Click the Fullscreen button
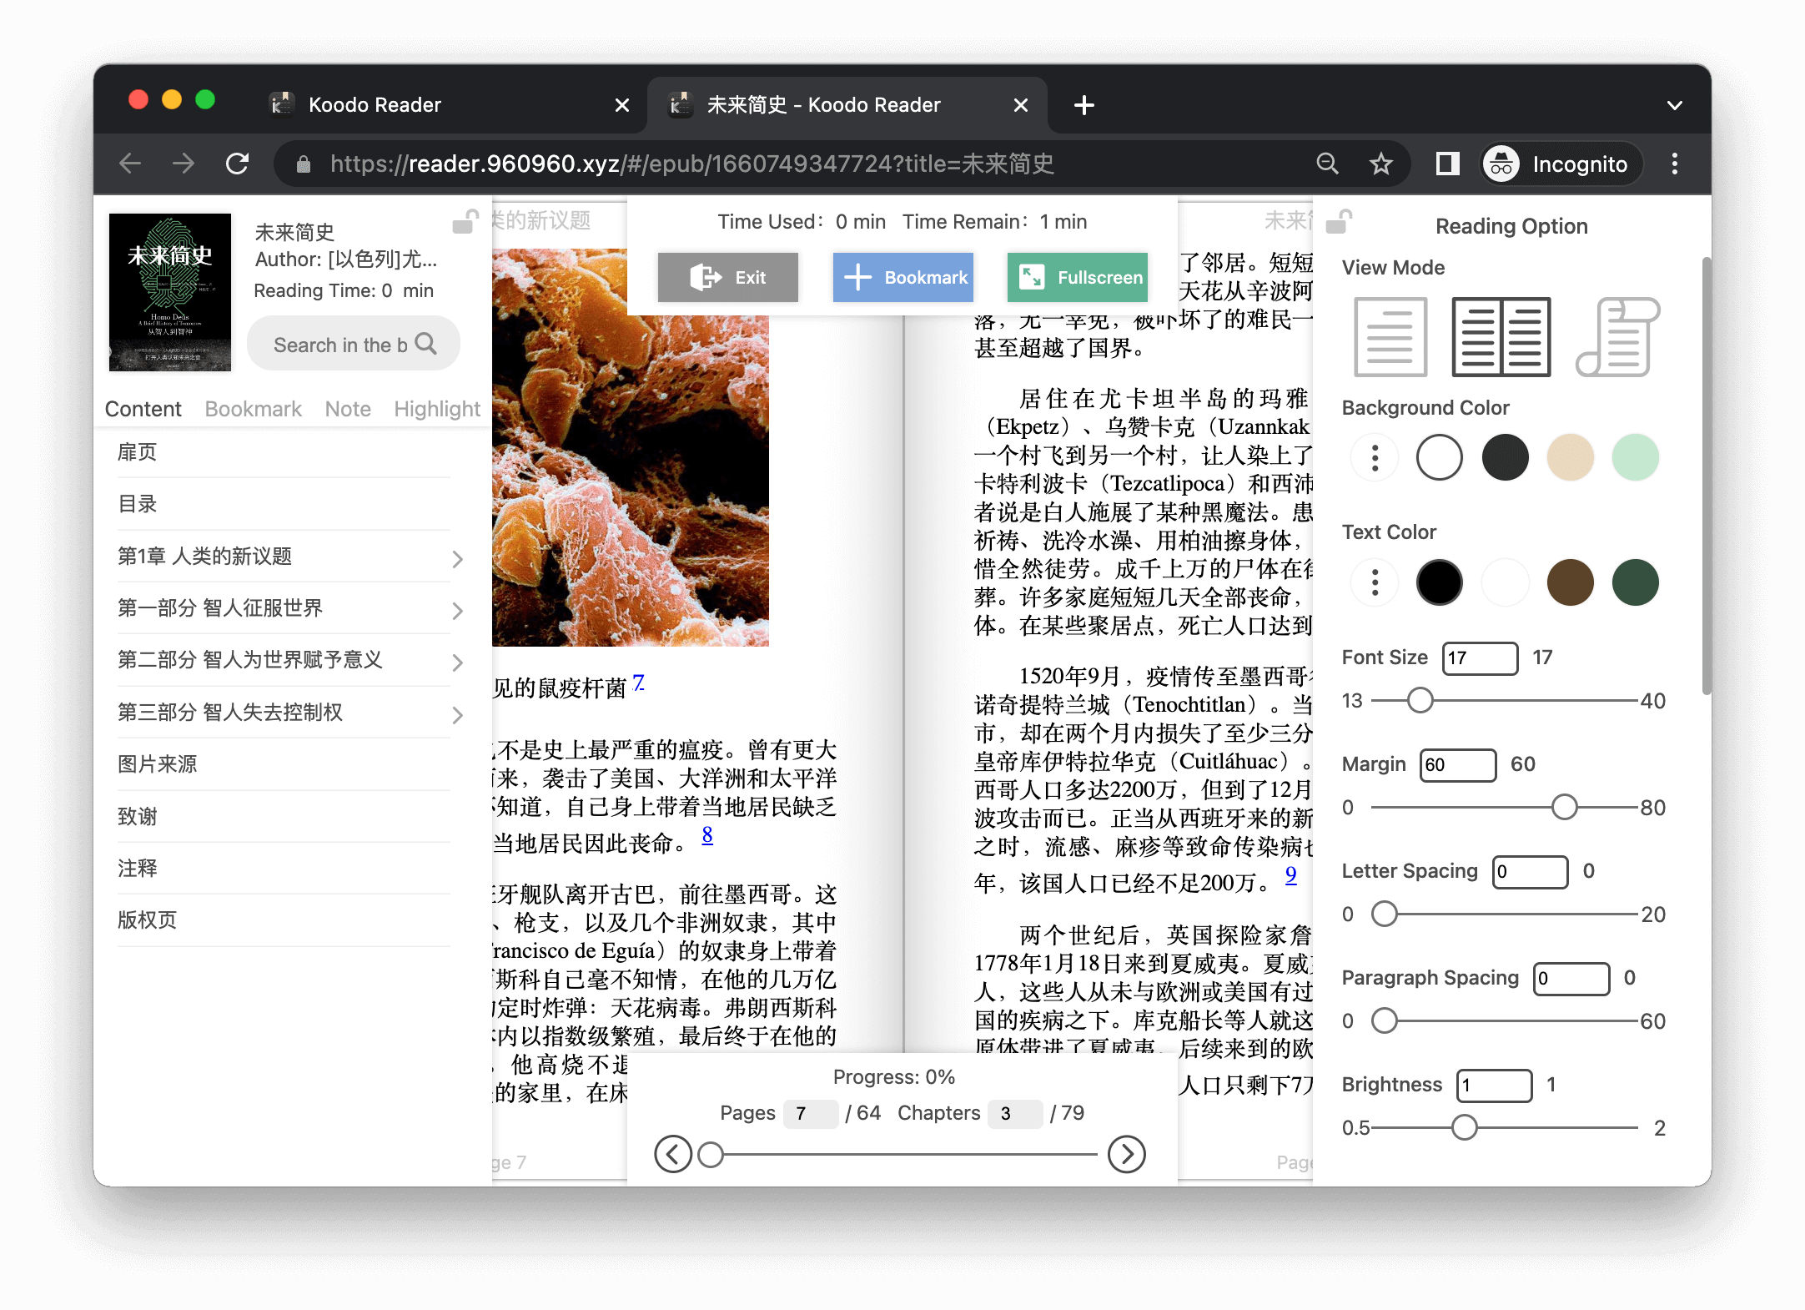 [x=1078, y=277]
